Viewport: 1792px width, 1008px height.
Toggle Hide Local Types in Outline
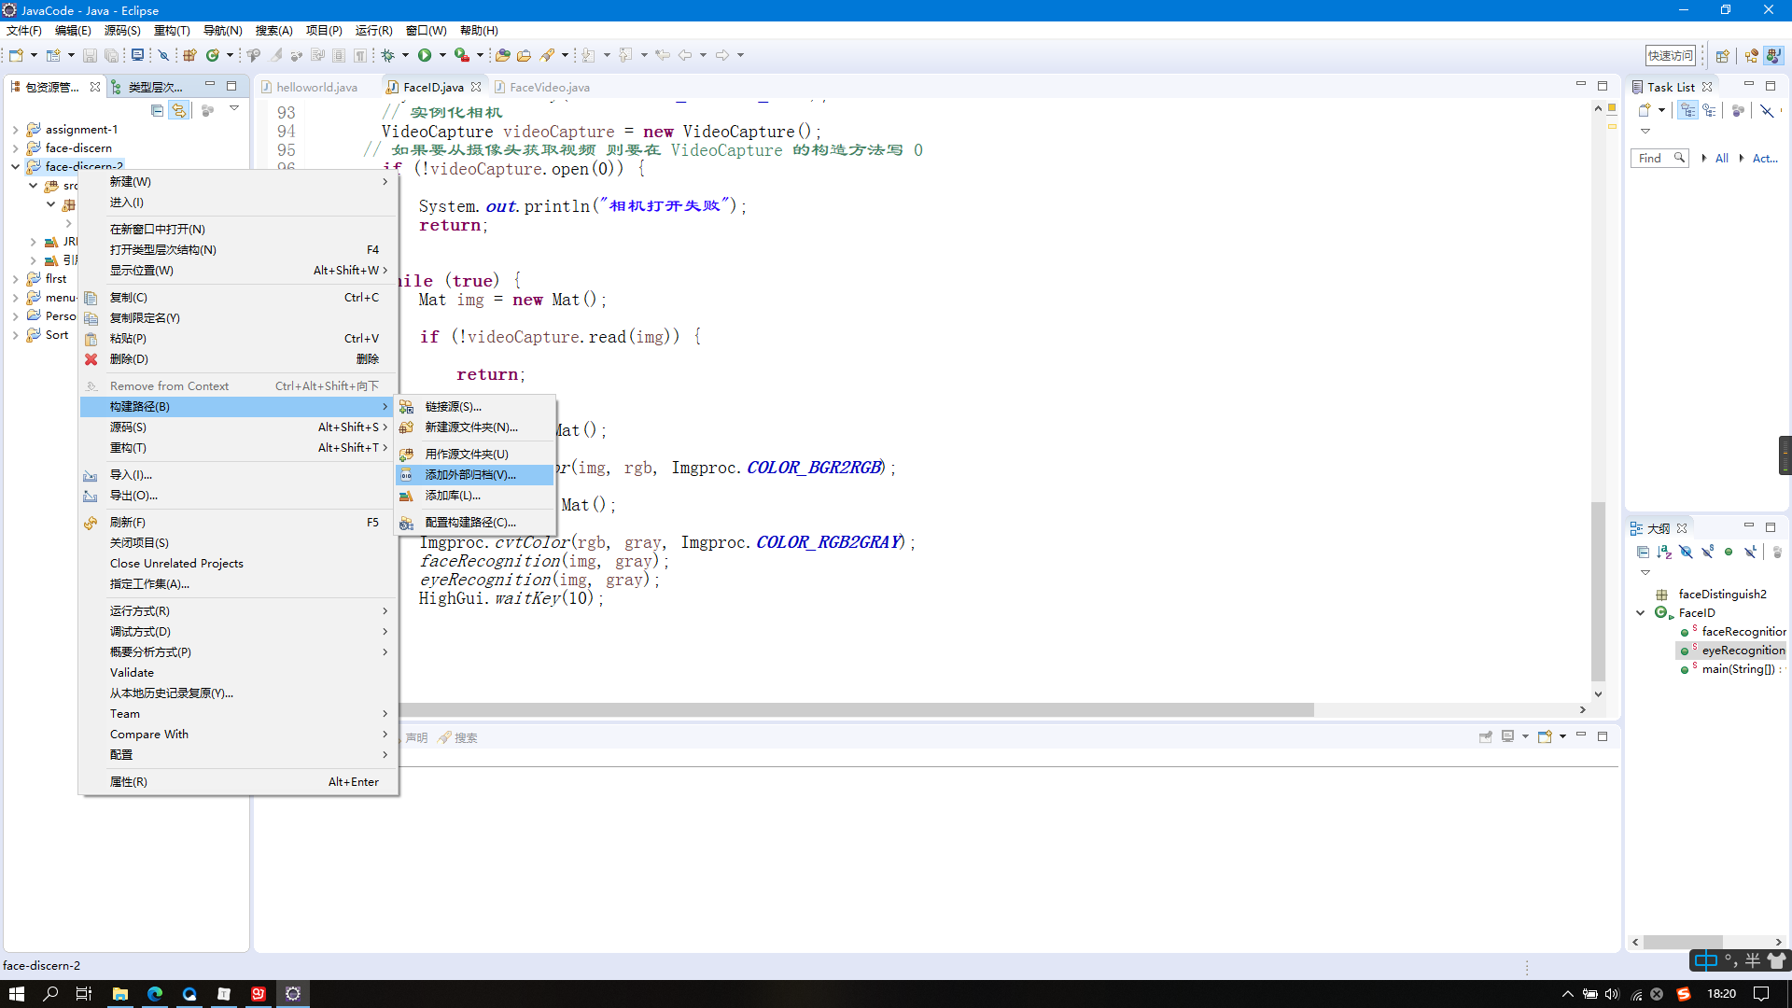tap(1751, 552)
